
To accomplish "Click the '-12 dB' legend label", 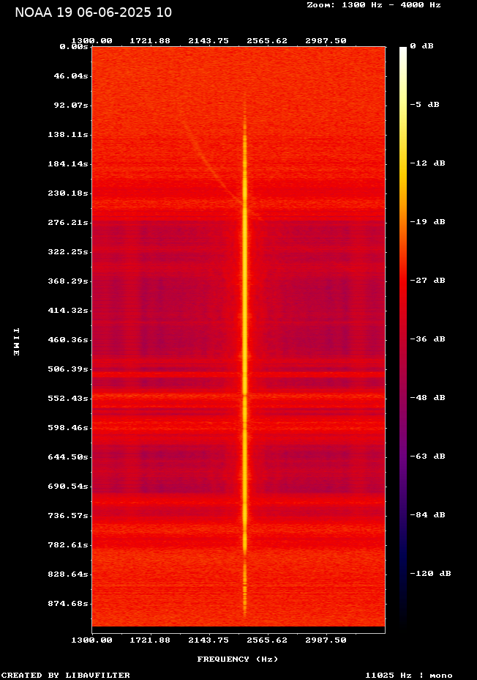I will pyautogui.click(x=428, y=163).
